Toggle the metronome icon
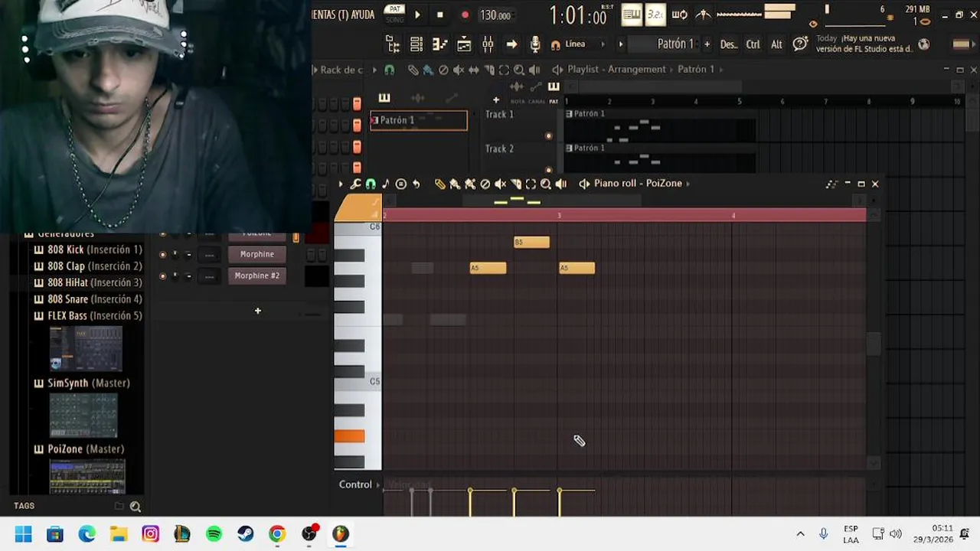This screenshot has height=551, width=980. [x=703, y=15]
